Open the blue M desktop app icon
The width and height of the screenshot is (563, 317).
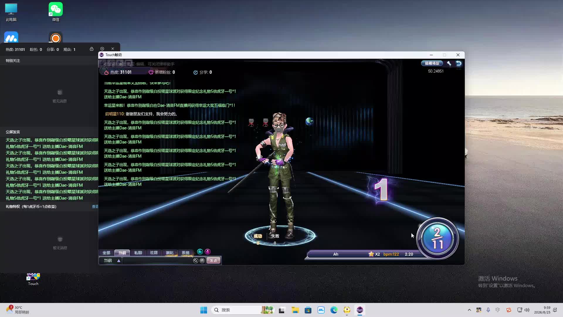pos(11,38)
